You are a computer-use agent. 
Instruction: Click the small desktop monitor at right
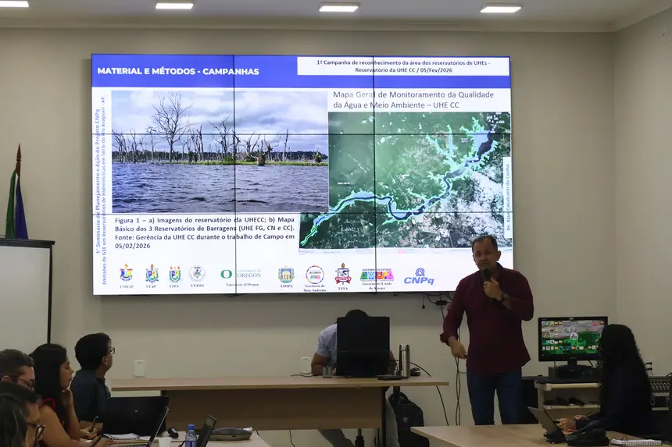572,338
